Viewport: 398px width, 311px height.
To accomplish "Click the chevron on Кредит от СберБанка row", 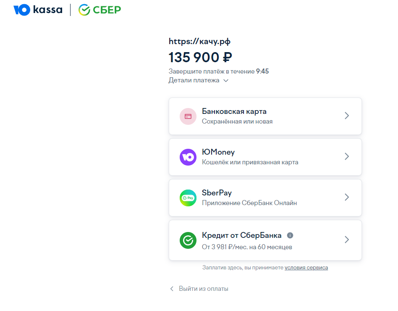I will point(347,240).
